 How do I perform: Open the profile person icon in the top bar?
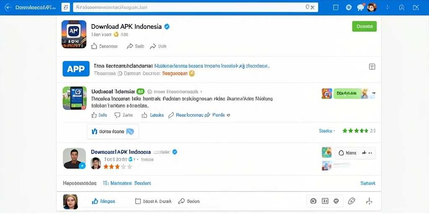(402, 8)
